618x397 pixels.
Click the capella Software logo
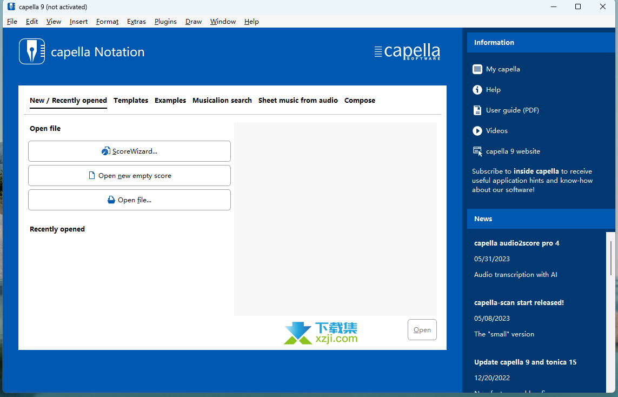pos(407,51)
